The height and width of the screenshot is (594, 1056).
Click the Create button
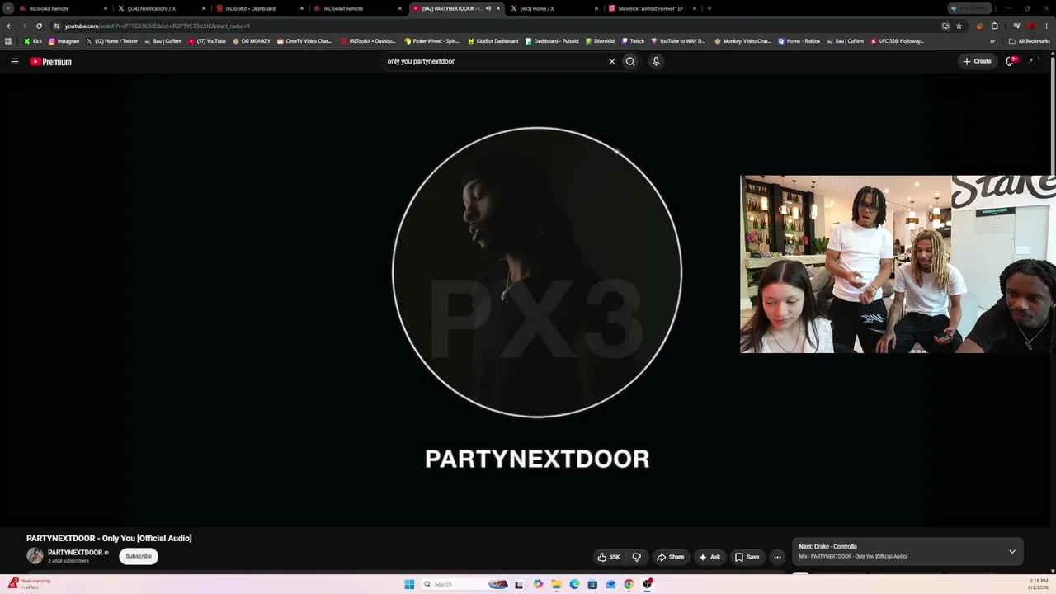977,61
